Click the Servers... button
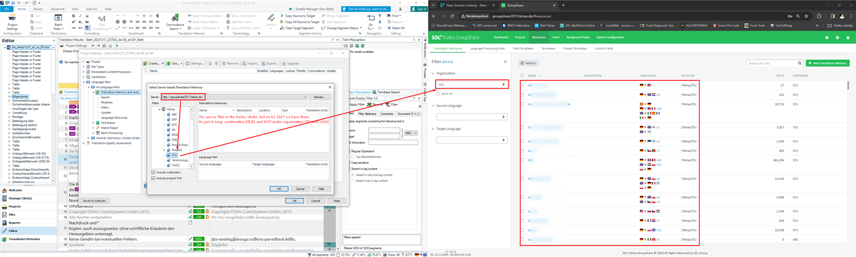The image size is (856, 257). (320, 97)
